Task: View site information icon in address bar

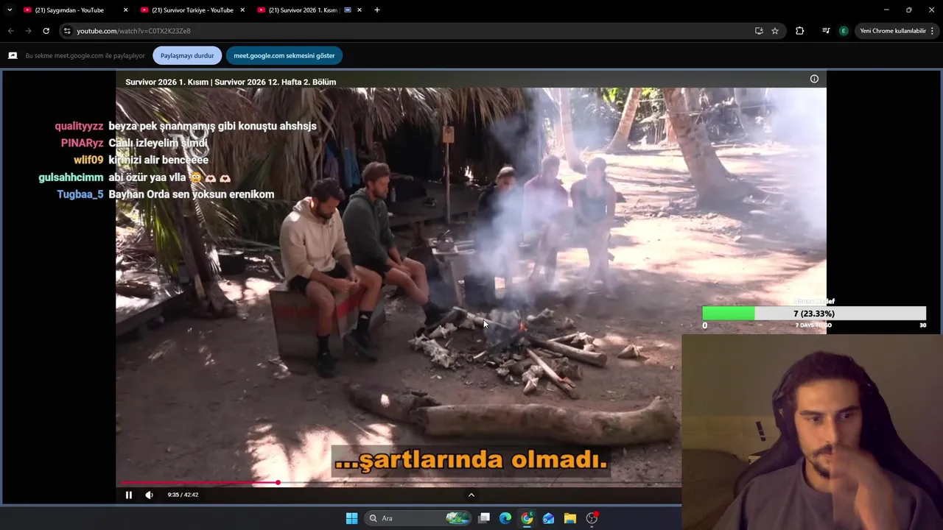Action: coord(67,31)
